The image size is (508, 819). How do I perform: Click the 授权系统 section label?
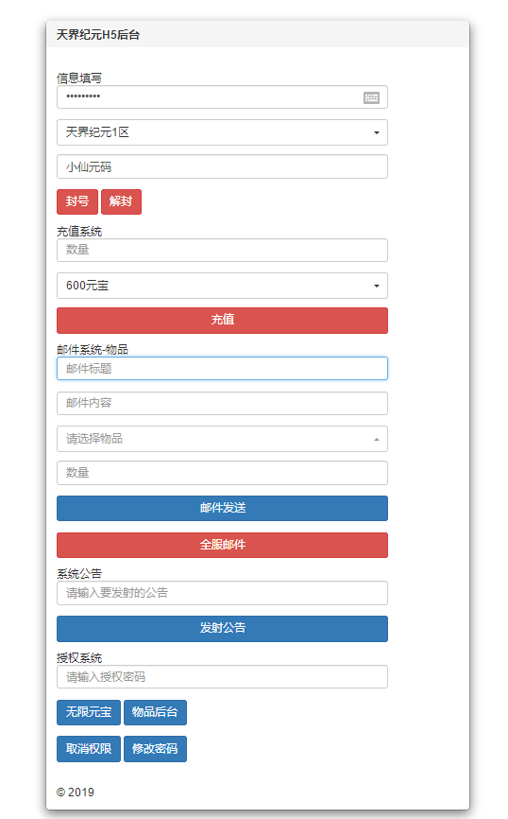(79, 657)
